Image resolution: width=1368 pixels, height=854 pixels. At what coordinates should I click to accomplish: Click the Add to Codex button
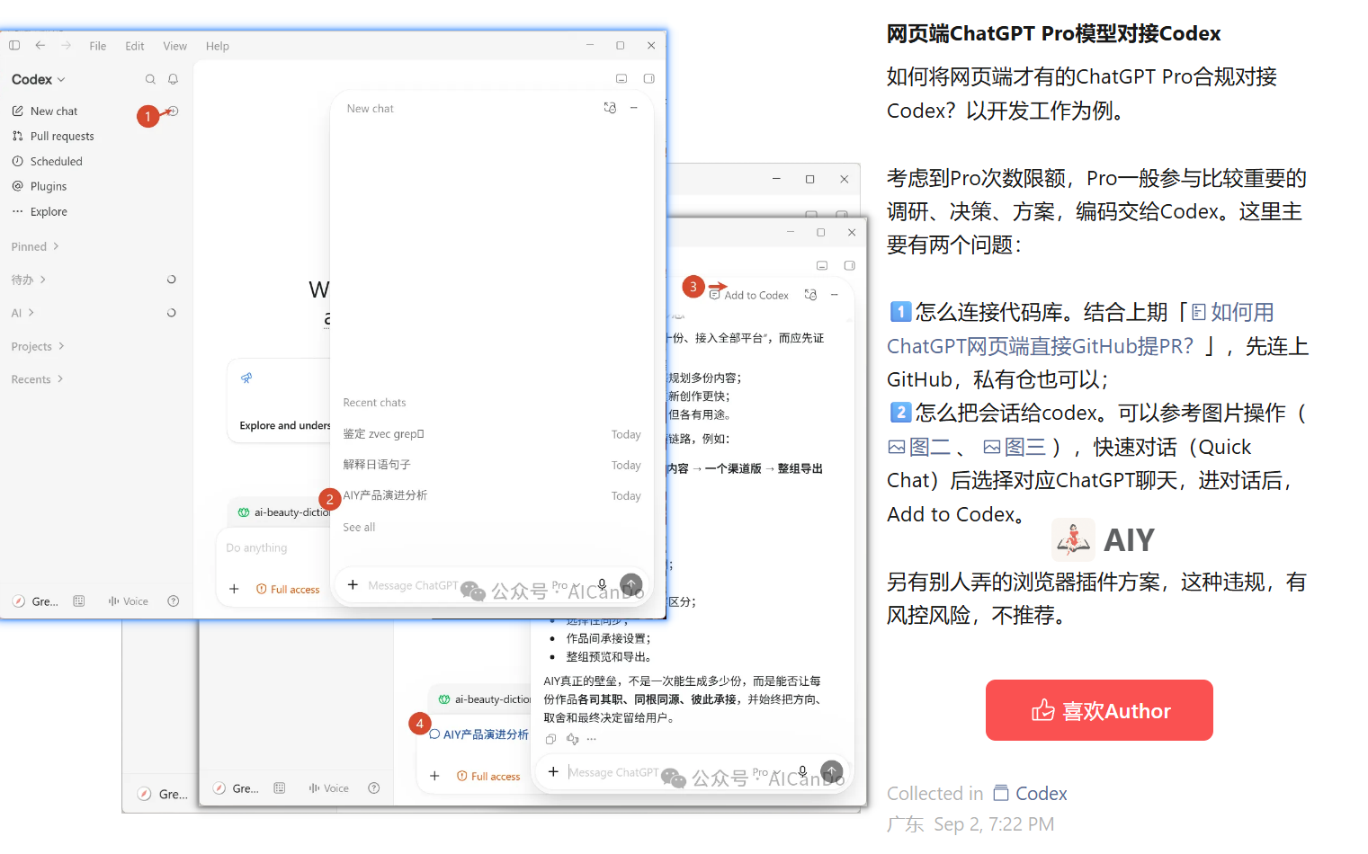click(x=749, y=295)
